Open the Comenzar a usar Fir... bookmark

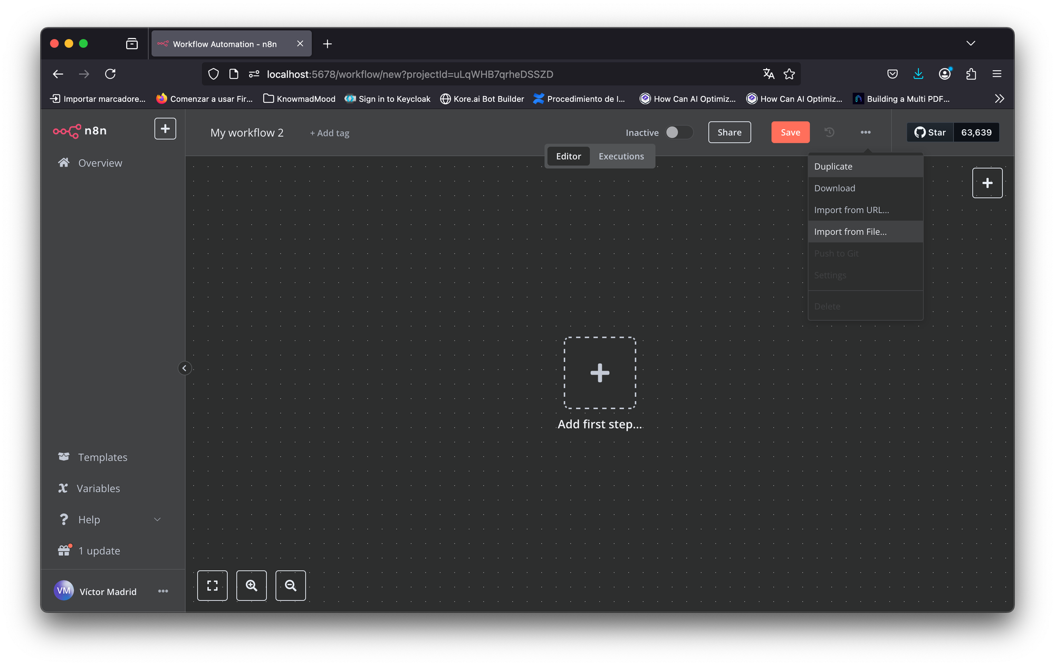click(205, 99)
